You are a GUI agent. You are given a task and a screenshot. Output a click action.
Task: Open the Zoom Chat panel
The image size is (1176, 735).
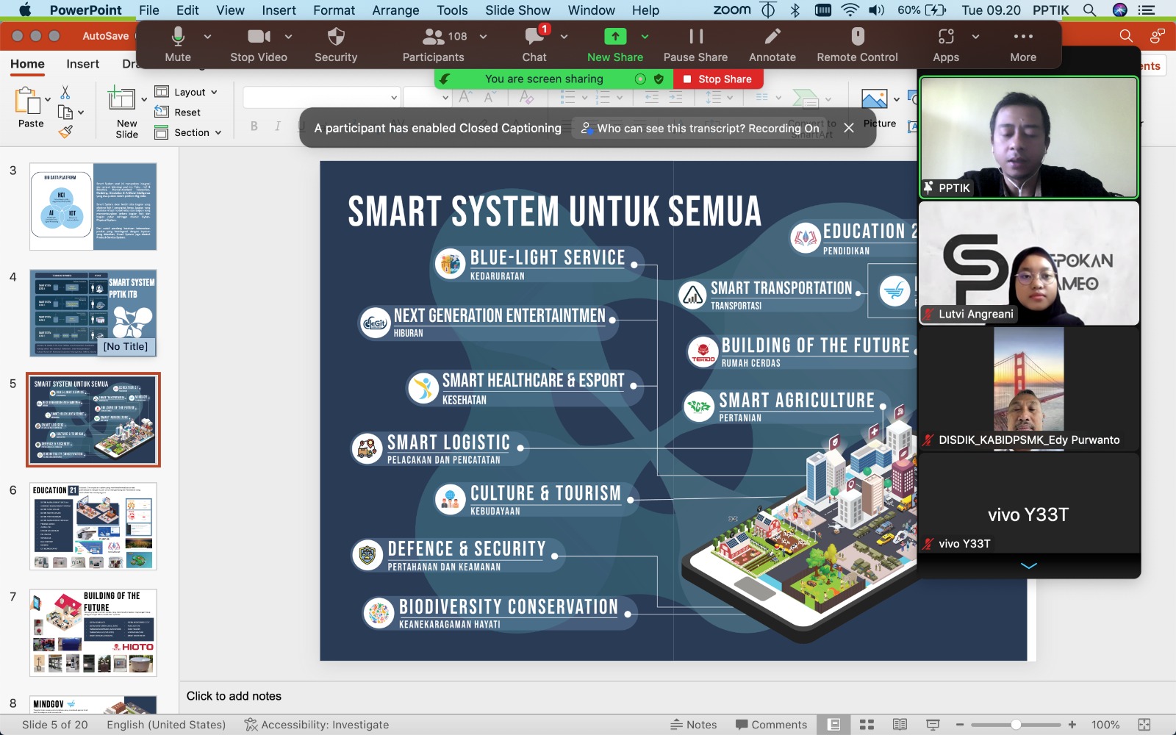(534, 46)
